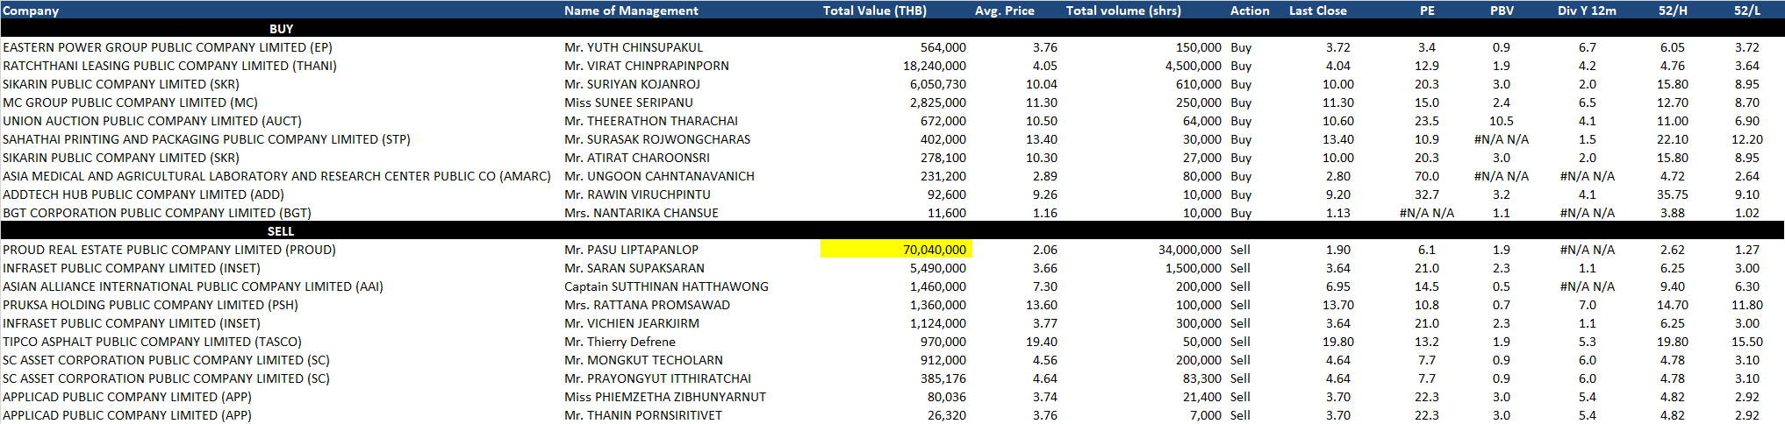
Task: Select the BUY section banner label
Action: [x=281, y=29]
